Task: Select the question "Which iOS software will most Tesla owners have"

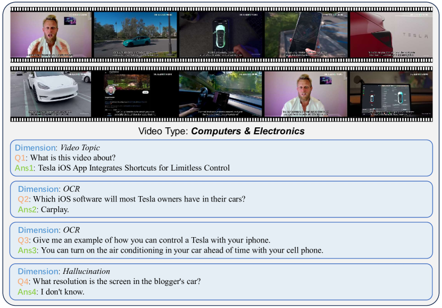Action: tap(139, 199)
